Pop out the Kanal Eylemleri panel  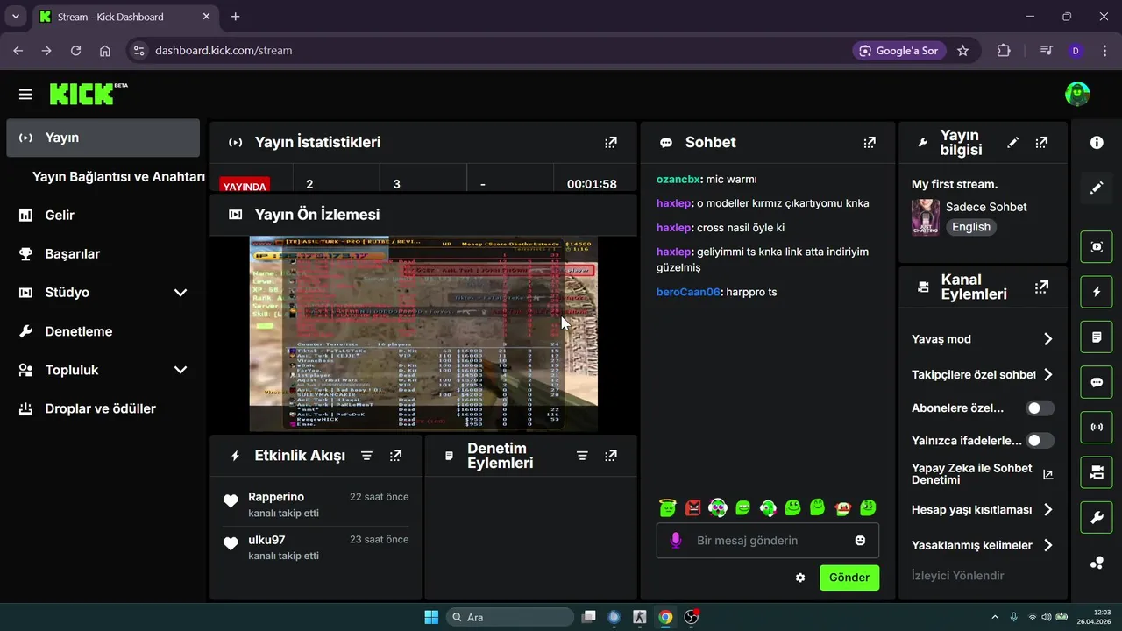[x=1041, y=287]
